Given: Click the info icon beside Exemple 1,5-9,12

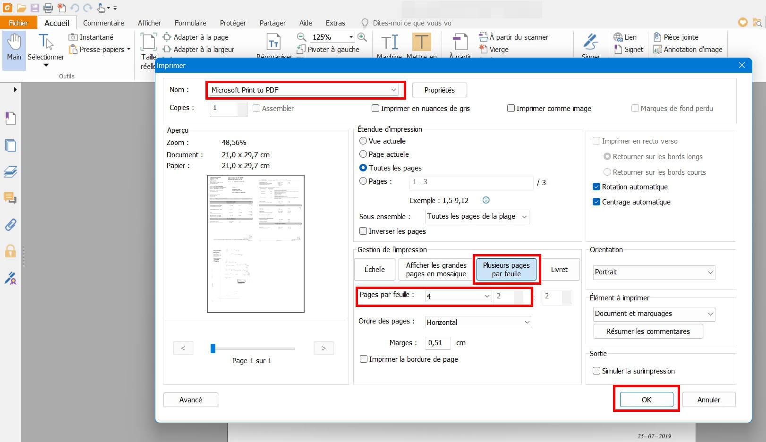Looking at the screenshot, I should point(486,200).
